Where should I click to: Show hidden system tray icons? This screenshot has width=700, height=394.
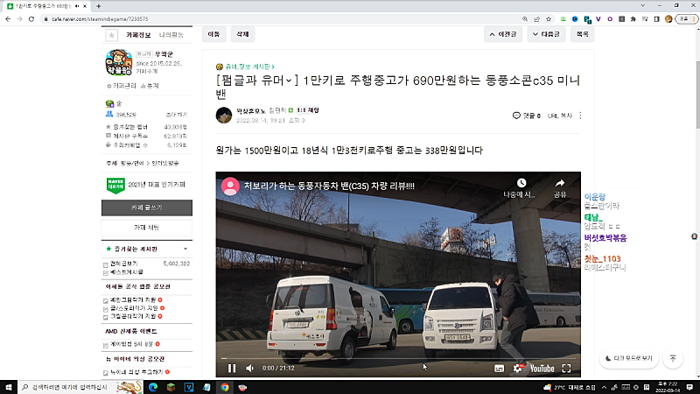pos(604,387)
